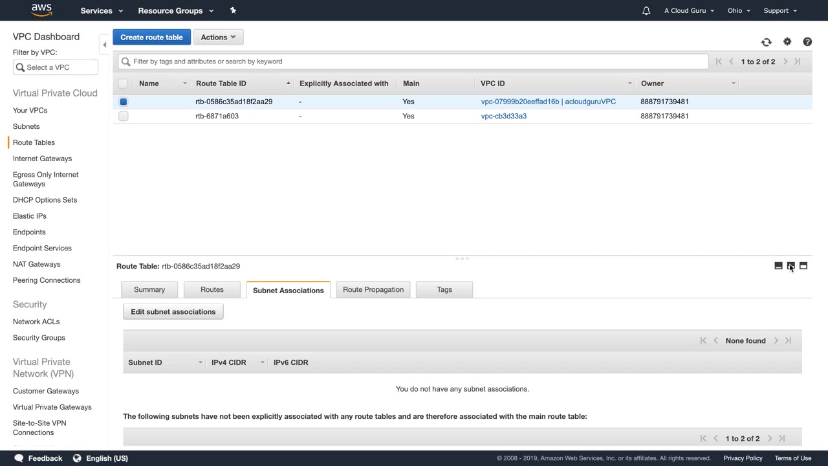Select checkbox for rtb-6871a603 row
This screenshot has width=828, height=466.
(124, 116)
